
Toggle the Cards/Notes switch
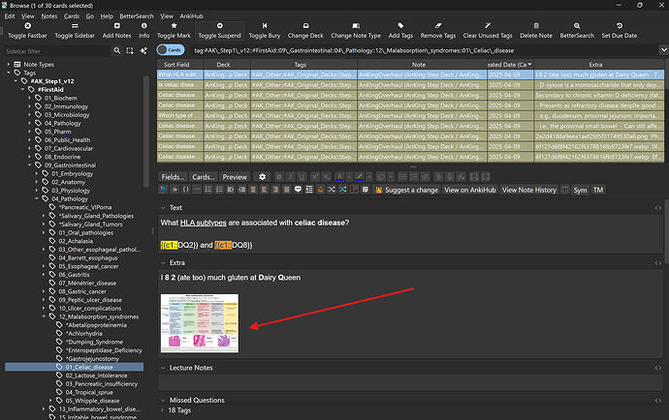(x=170, y=48)
